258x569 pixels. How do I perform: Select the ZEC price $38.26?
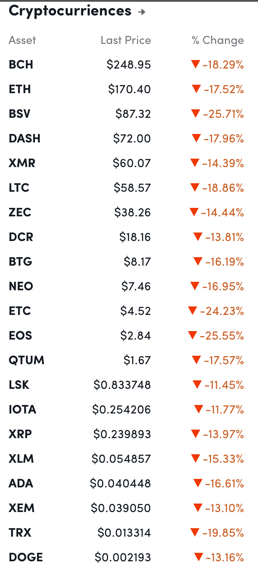[x=132, y=213]
